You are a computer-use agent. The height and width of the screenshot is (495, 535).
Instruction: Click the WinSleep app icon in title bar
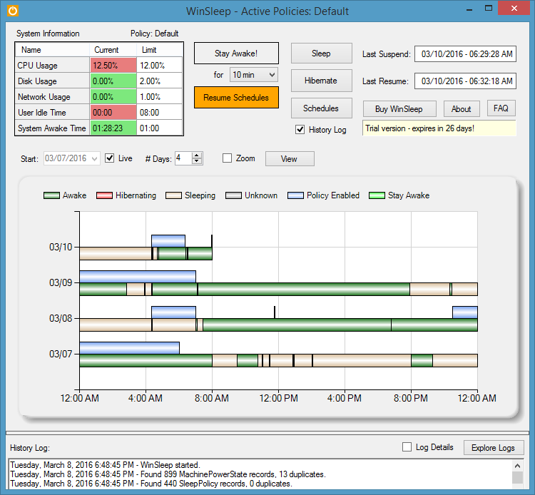[12, 11]
